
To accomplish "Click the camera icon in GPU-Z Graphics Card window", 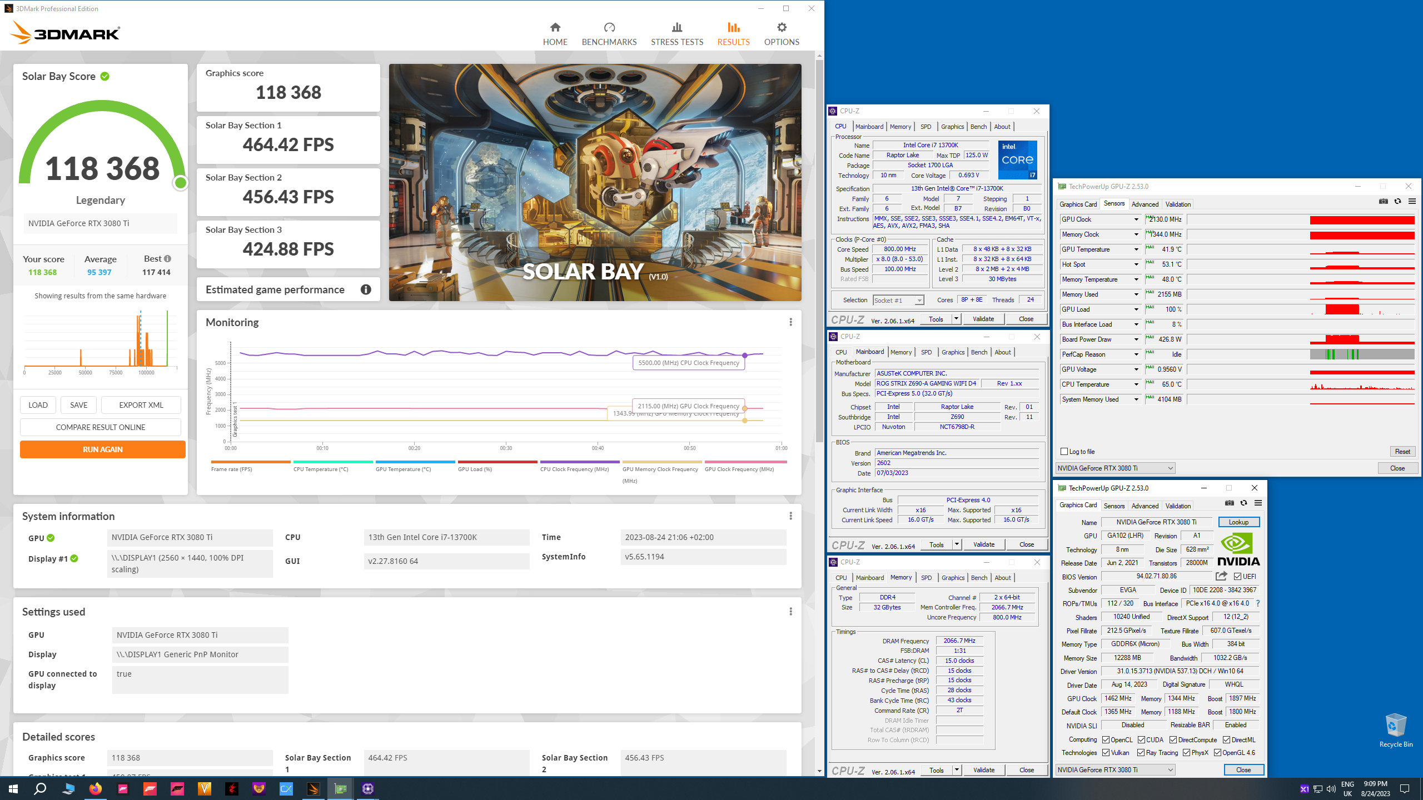I will pyautogui.click(x=1230, y=503).
